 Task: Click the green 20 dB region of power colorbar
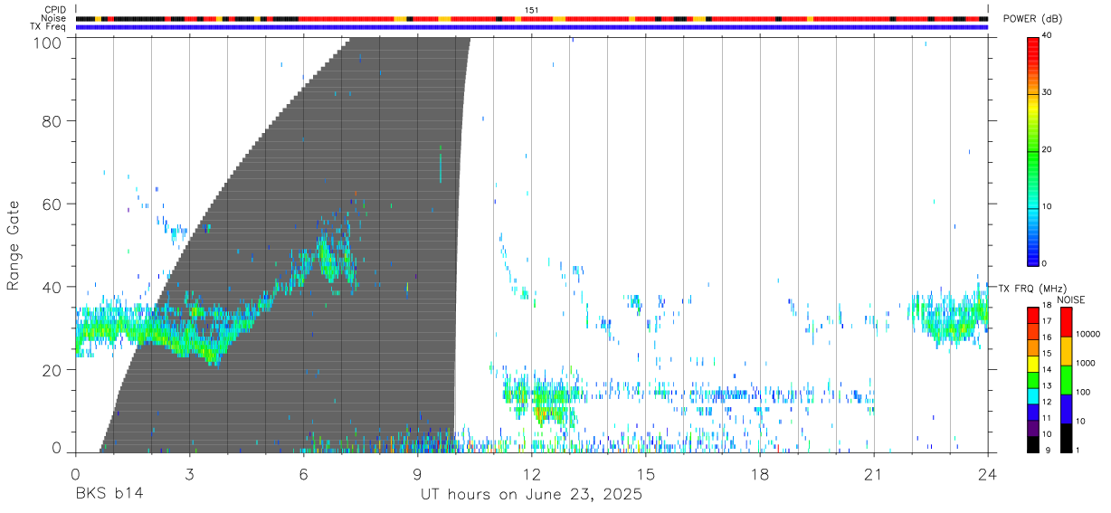coord(1031,150)
